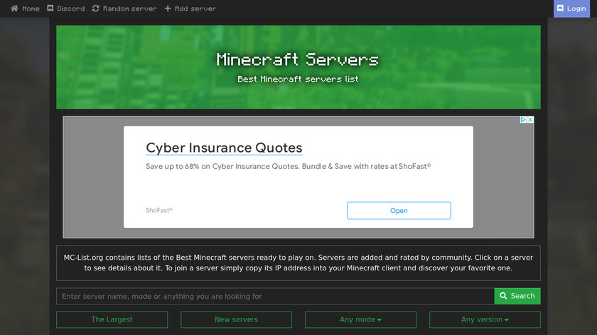597x335 pixels.
Task: Open the Home menu item
Action: pos(25,9)
